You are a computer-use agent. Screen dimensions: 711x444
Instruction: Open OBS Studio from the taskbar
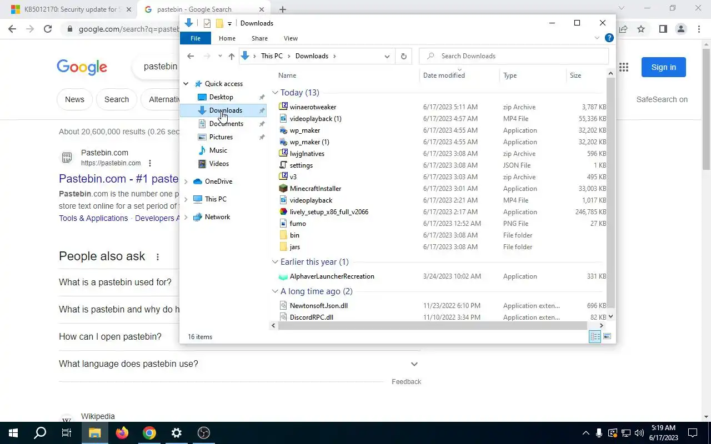click(x=204, y=433)
